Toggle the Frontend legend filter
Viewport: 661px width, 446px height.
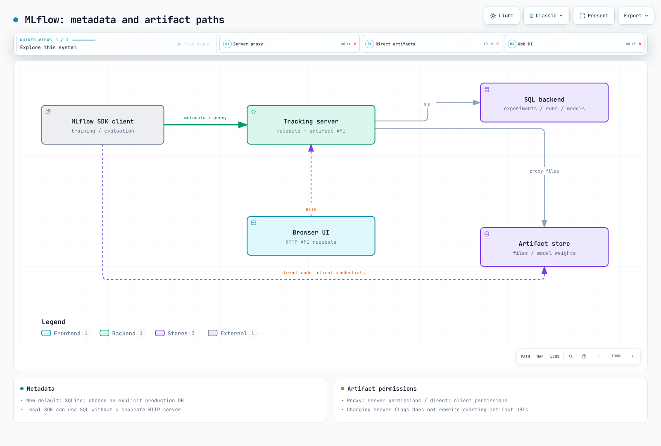(66, 333)
